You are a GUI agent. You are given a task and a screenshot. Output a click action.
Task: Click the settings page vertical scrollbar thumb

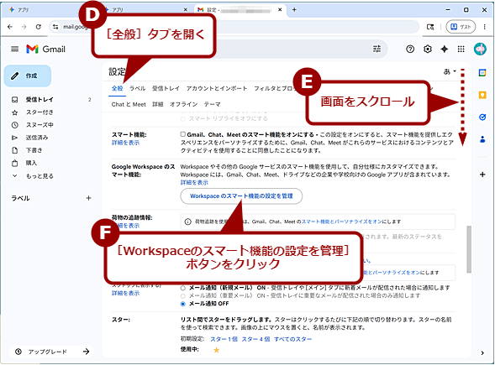(x=469, y=249)
